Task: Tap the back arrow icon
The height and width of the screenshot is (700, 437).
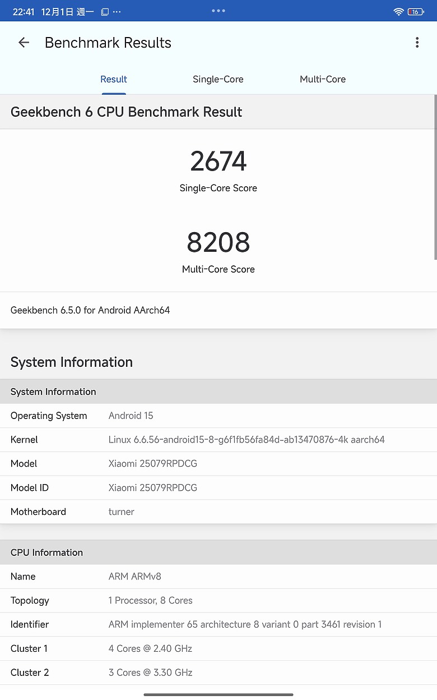Action: pos(24,43)
